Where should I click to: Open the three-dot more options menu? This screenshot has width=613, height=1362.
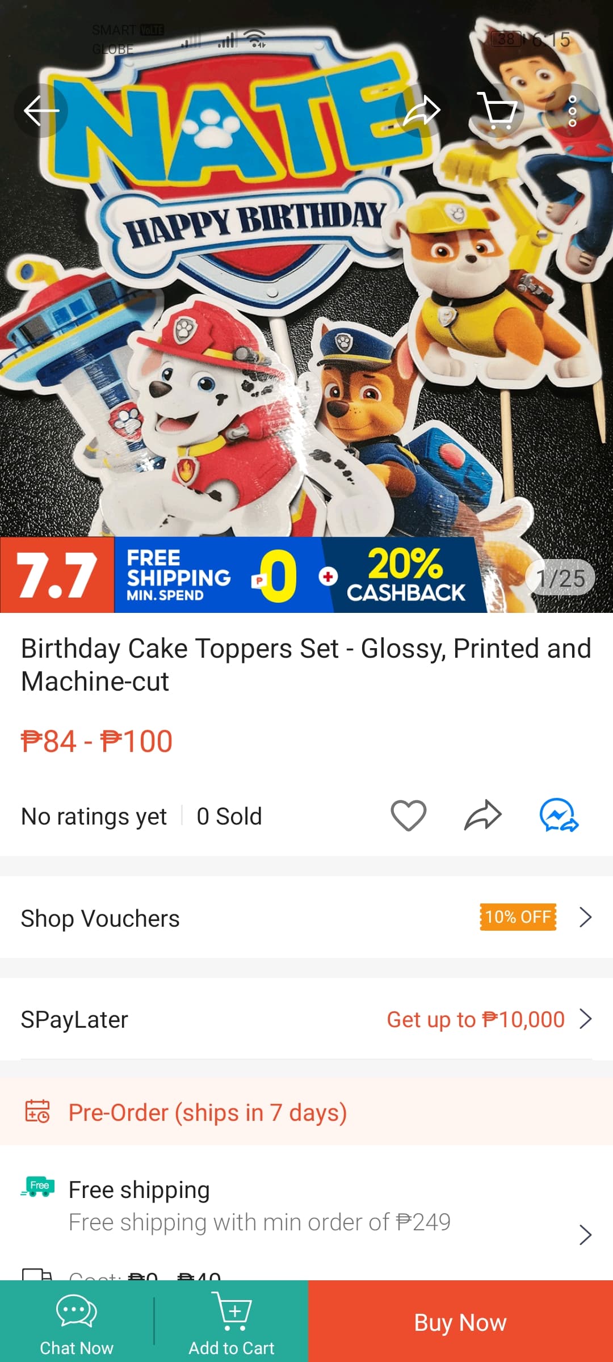click(572, 110)
